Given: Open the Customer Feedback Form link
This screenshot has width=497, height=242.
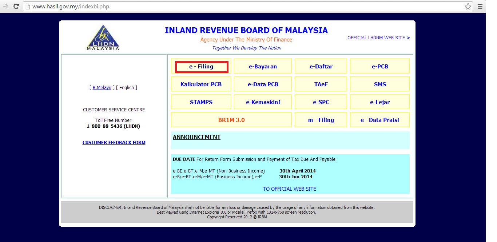Looking at the screenshot, I should 114,143.
